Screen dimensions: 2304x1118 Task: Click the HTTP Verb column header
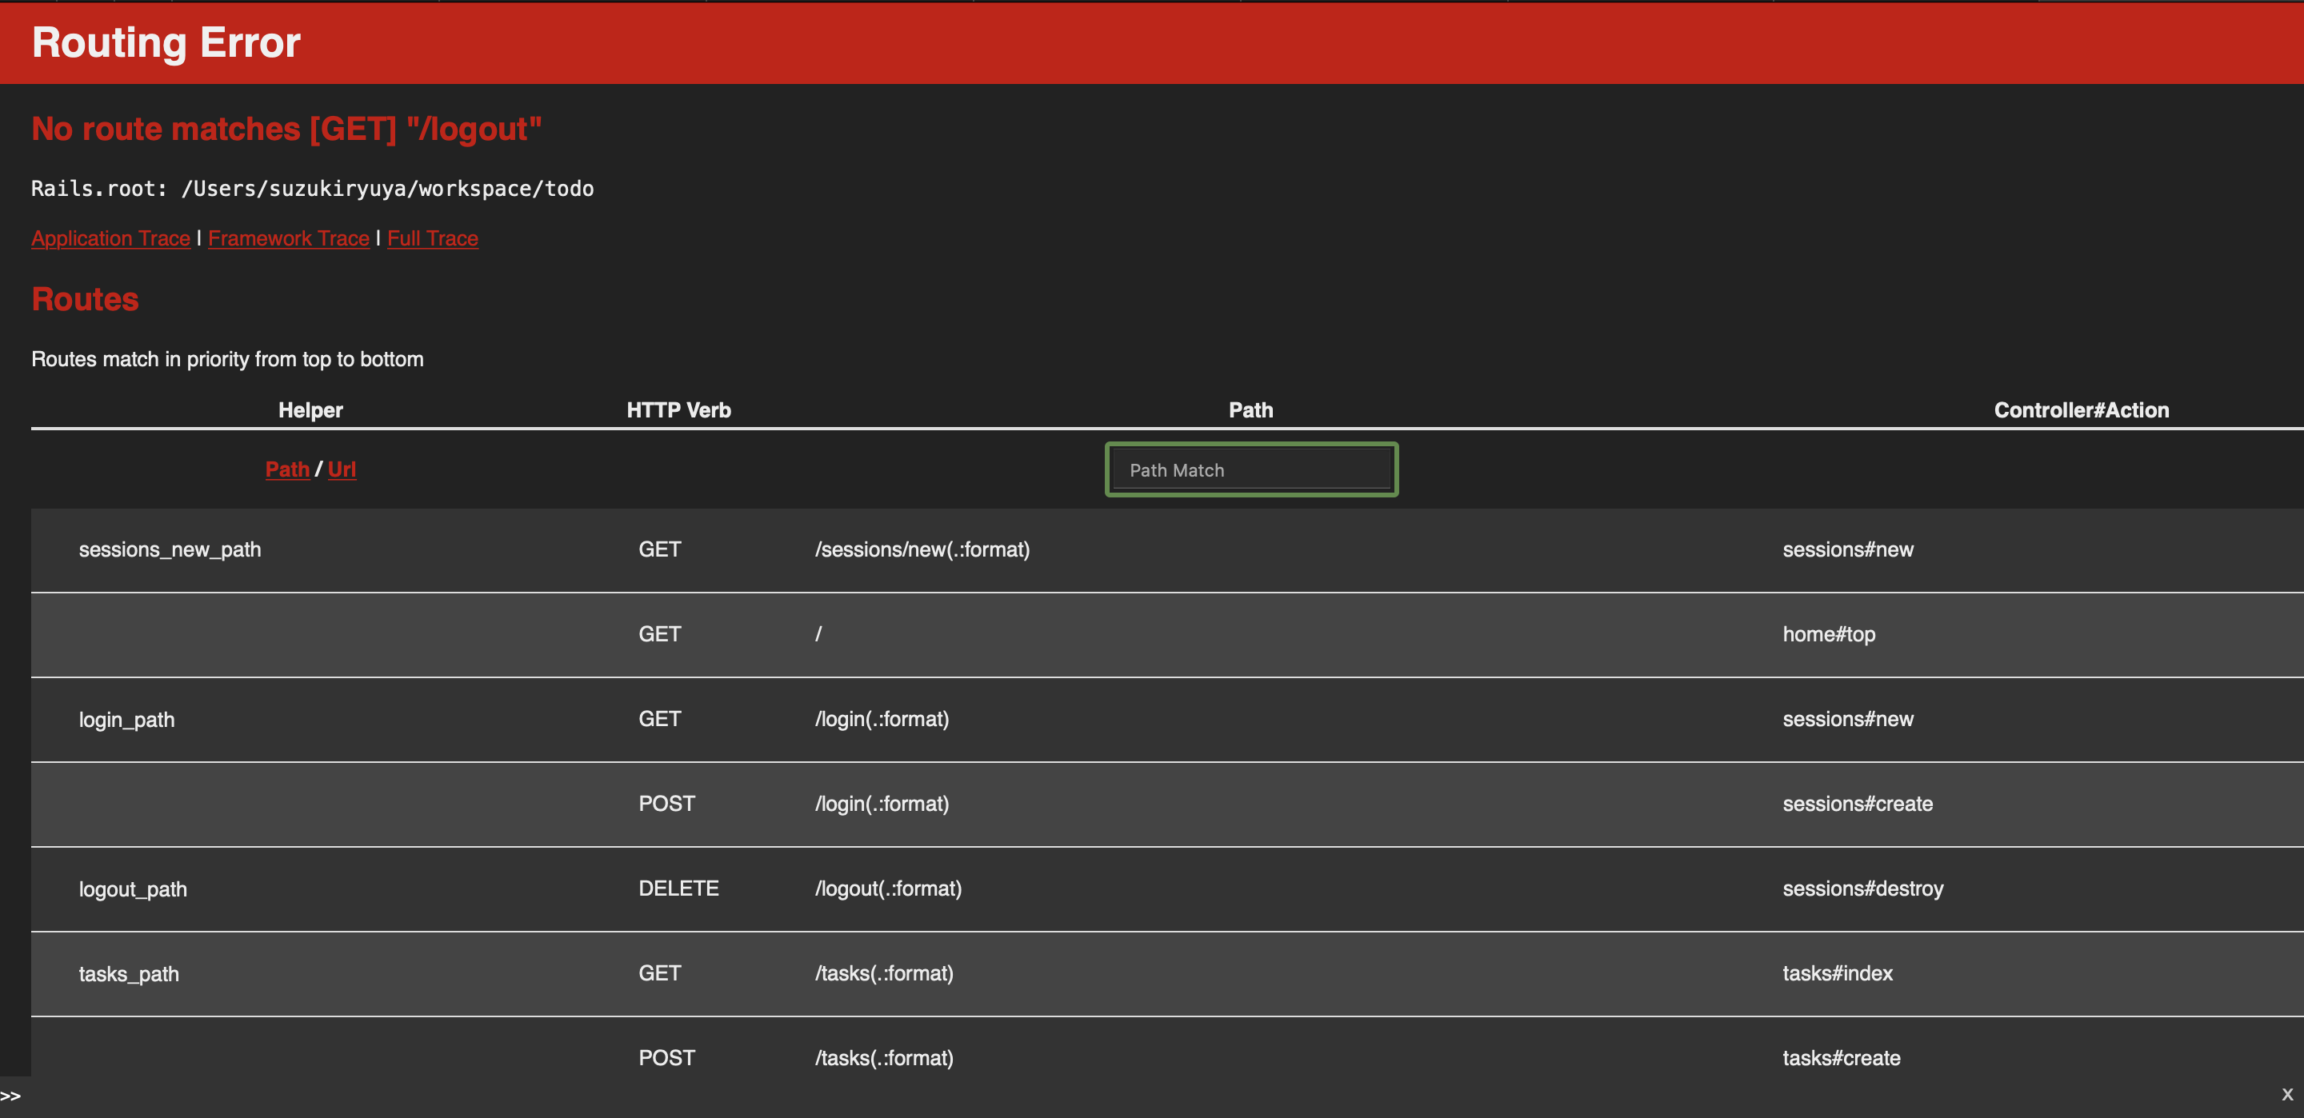[x=679, y=409]
